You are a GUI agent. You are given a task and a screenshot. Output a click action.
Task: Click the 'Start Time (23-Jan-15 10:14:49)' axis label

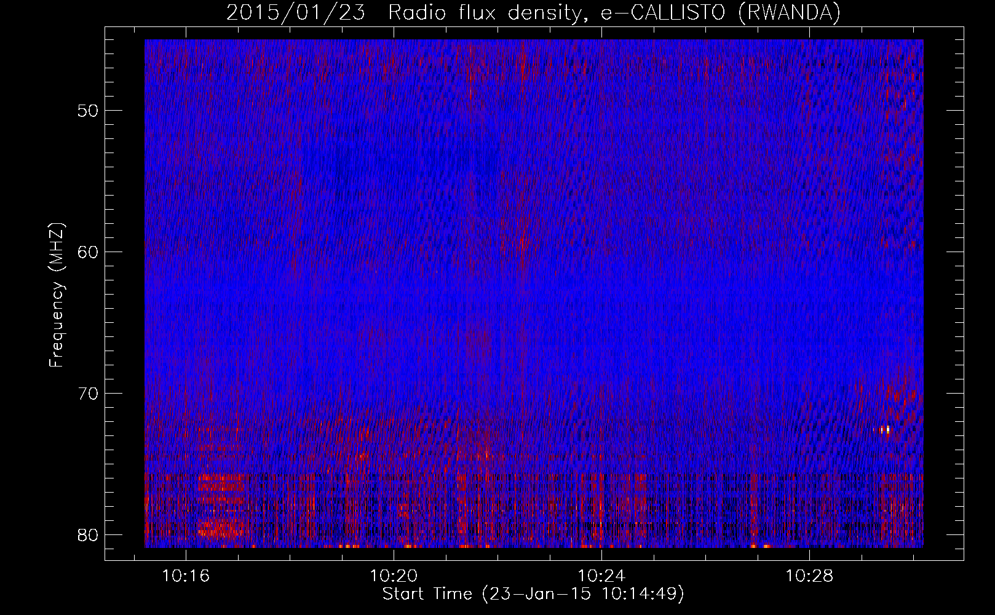533,594
